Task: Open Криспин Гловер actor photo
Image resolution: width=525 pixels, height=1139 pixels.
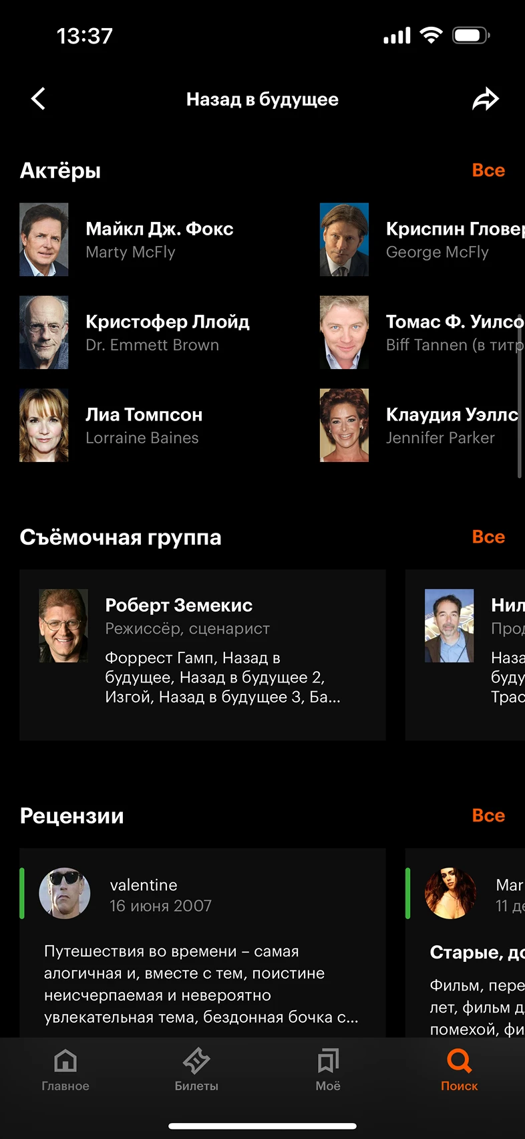Action: pos(344,239)
